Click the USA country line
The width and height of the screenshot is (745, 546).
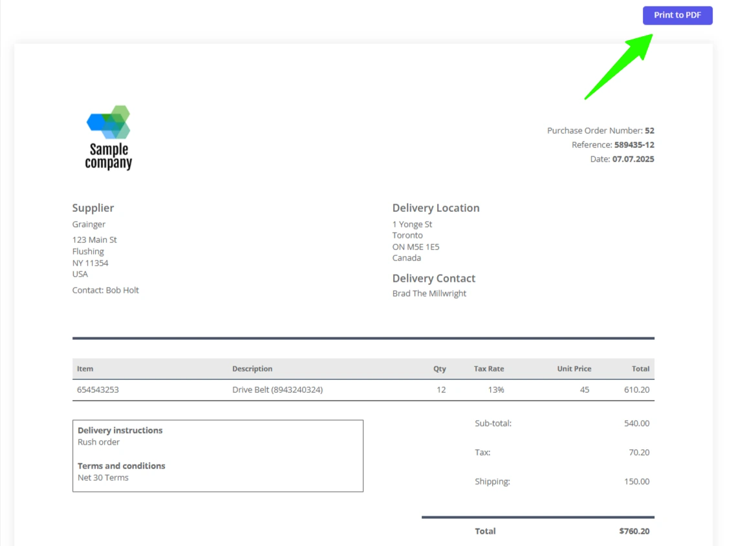(80, 274)
